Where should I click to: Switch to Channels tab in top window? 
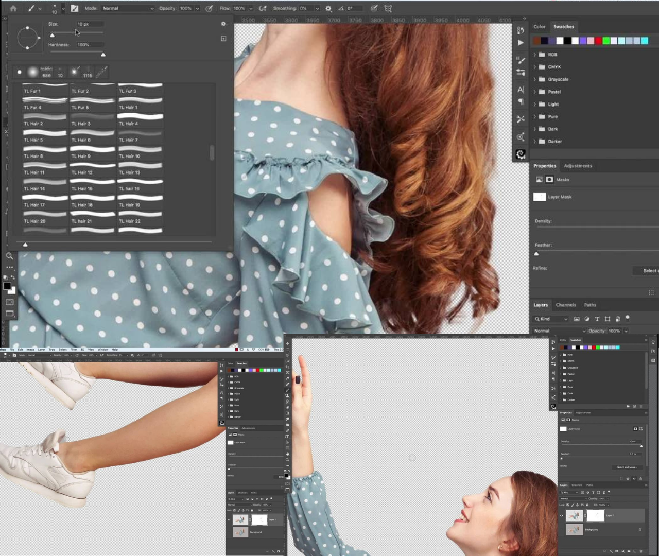[x=566, y=305]
